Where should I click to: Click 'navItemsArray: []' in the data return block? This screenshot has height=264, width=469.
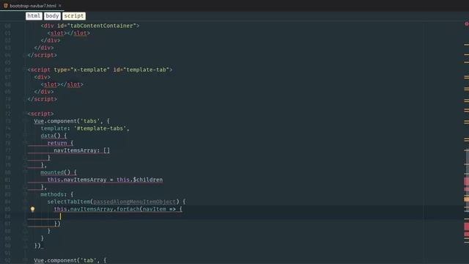(x=81, y=150)
